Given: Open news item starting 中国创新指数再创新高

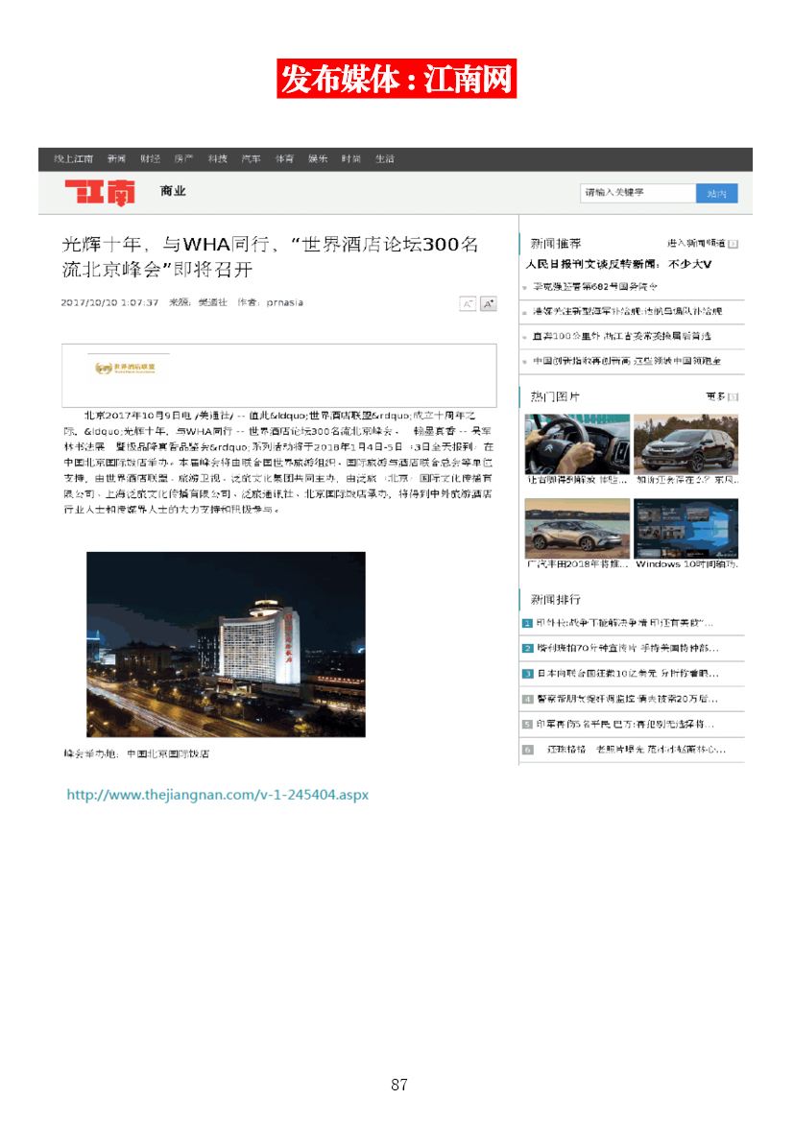Looking at the screenshot, I should pyautogui.click(x=627, y=361).
